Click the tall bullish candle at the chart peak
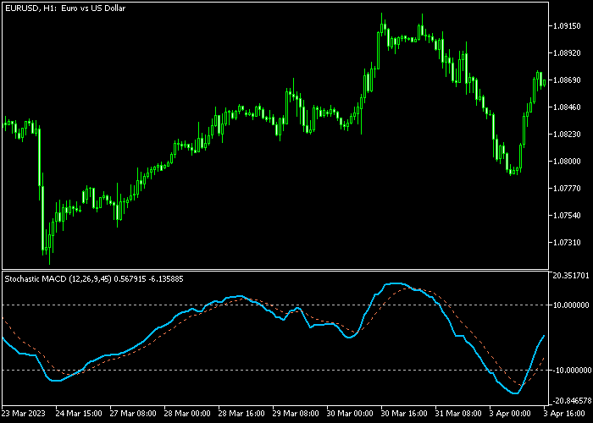The height and width of the screenshot is (423, 593). tap(378, 50)
